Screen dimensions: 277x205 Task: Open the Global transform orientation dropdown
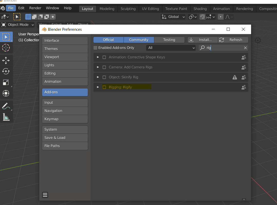point(173,17)
